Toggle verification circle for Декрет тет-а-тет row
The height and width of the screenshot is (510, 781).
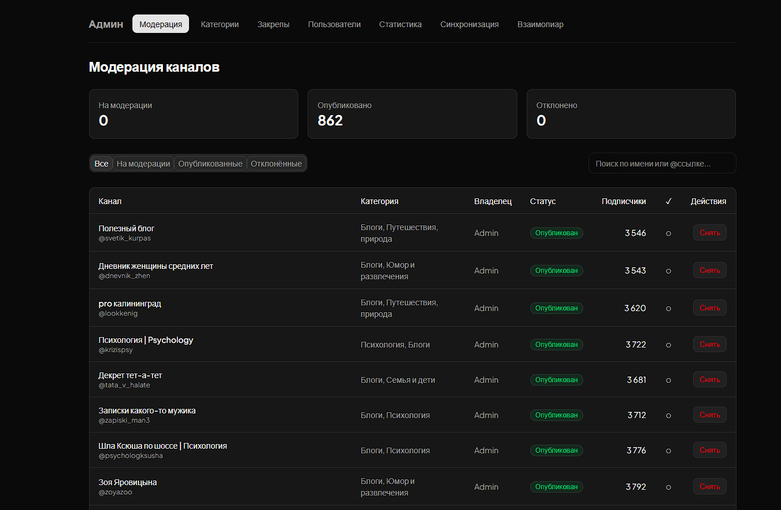pyautogui.click(x=668, y=380)
